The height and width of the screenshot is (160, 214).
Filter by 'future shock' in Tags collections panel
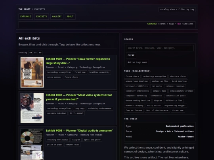tap(132, 77)
